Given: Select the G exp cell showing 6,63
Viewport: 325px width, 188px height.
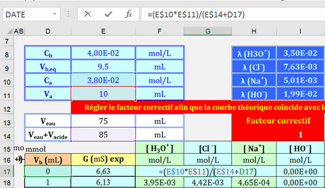Looking at the screenshot, I should click(103, 172).
